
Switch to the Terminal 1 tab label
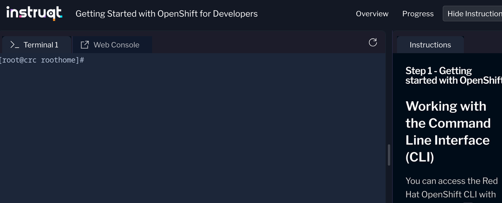[41, 45]
